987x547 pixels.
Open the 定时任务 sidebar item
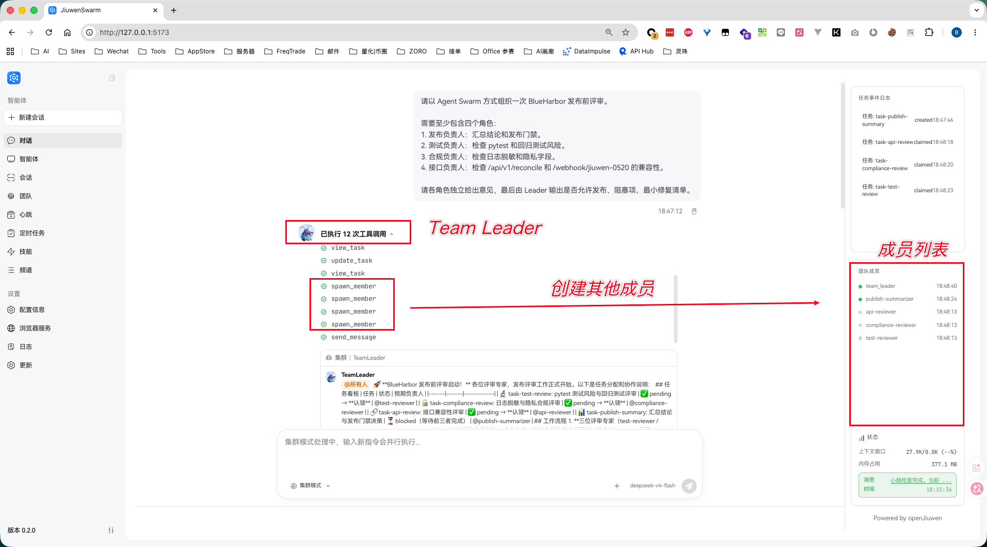click(63, 233)
